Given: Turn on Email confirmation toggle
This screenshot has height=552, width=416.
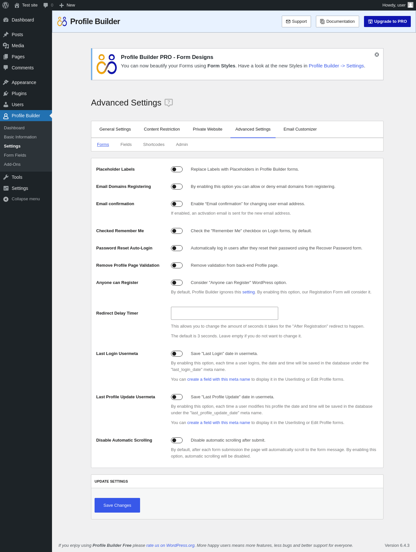Looking at the screenshot, I should coord(177,204).
